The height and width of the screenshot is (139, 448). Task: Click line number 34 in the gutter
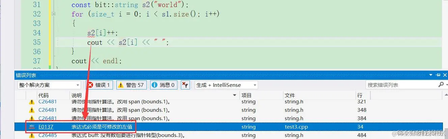click(37, 33)
